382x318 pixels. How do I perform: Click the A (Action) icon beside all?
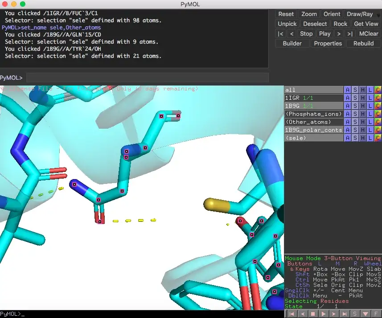pos(348,90)
